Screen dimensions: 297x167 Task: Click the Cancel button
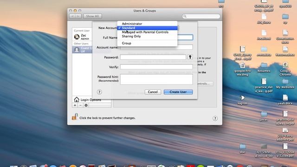pos(153,92)
